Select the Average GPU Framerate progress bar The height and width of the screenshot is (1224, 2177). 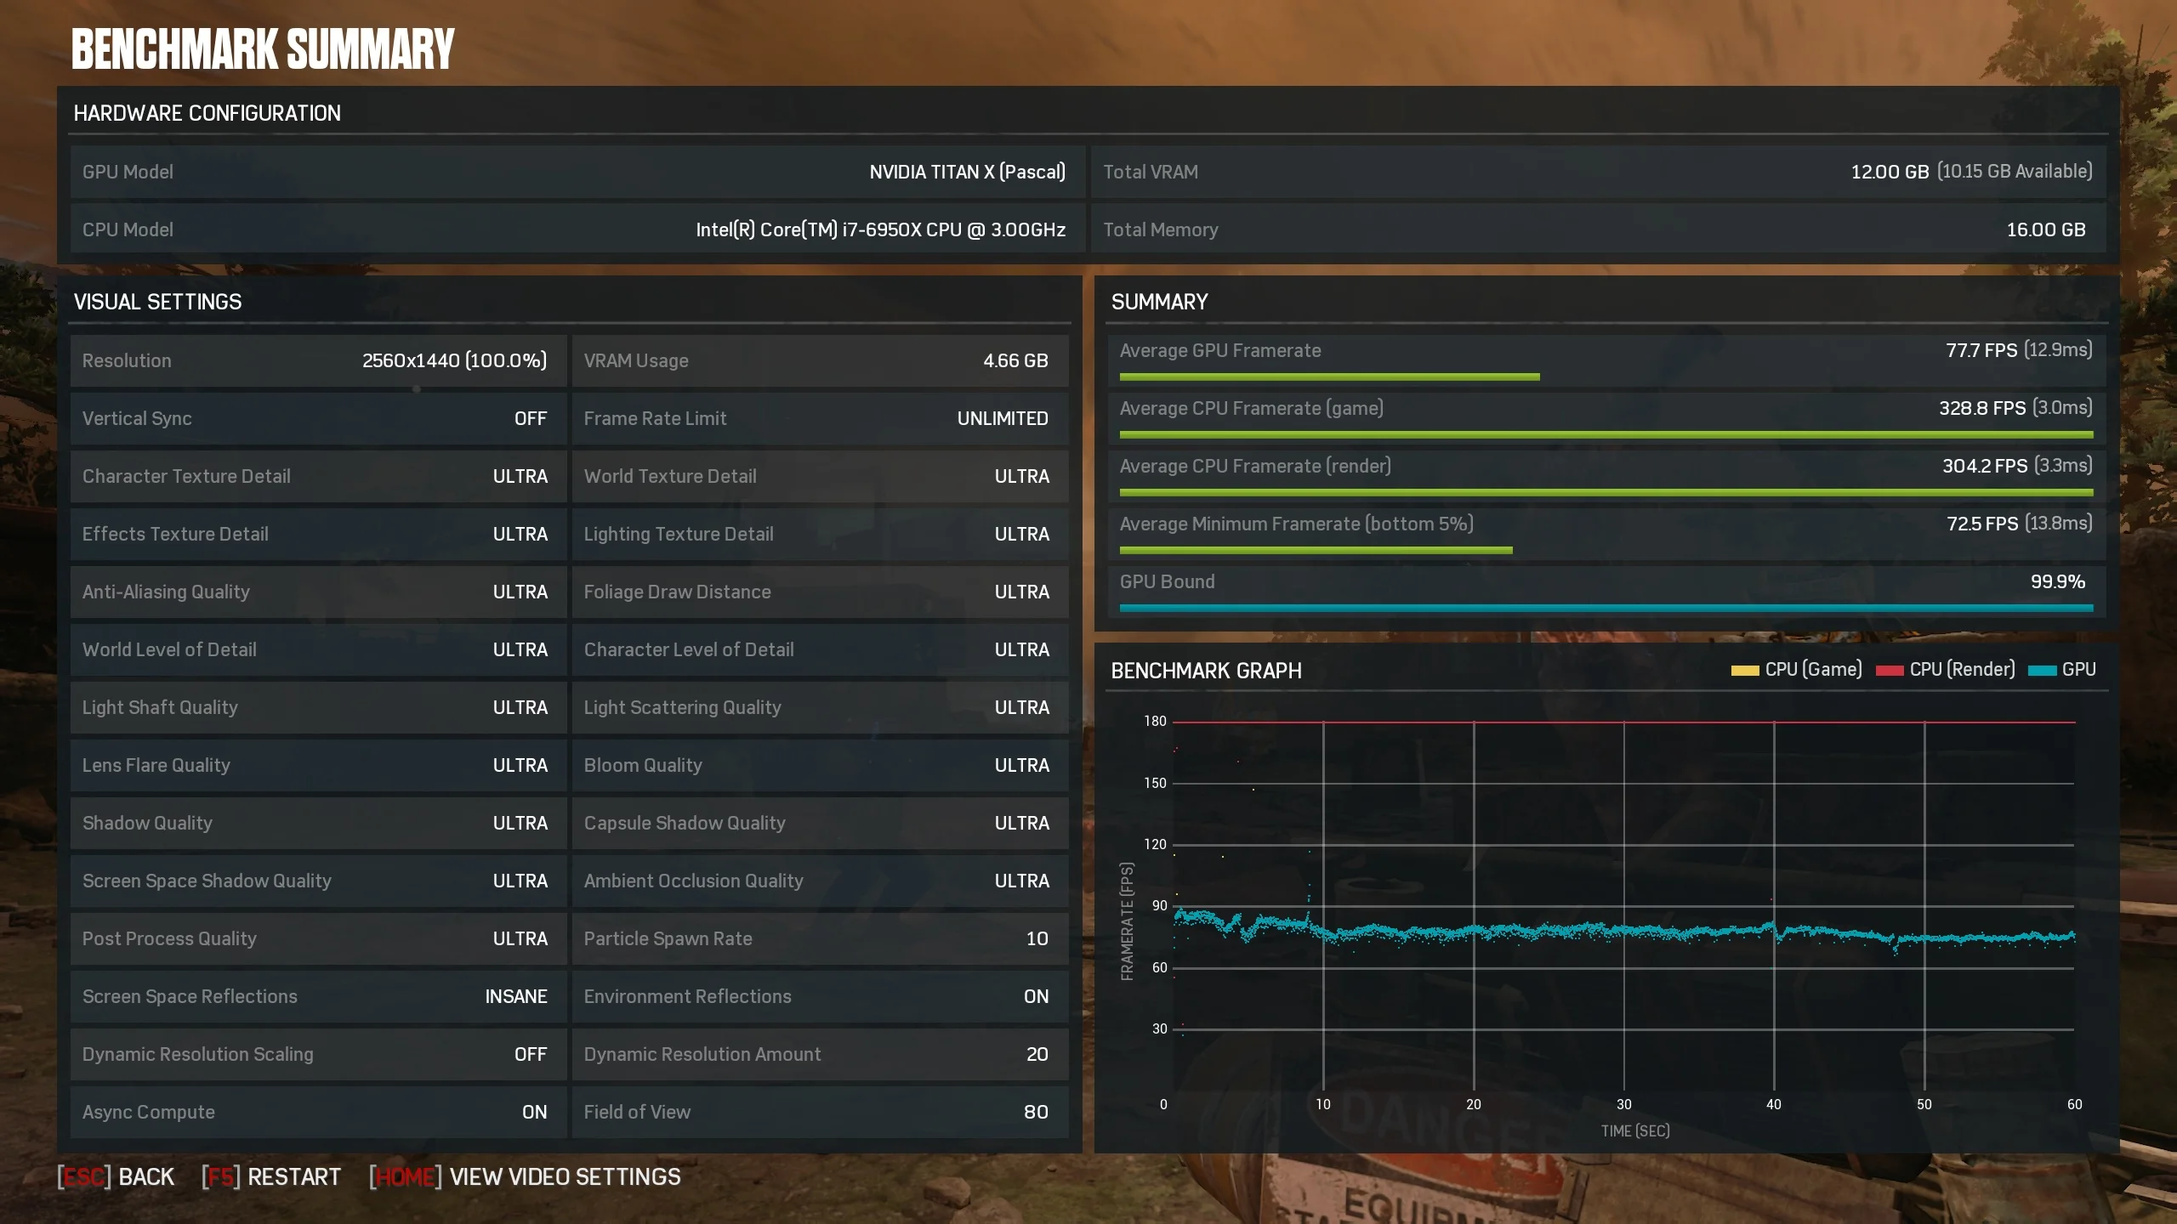[1329, 377]
